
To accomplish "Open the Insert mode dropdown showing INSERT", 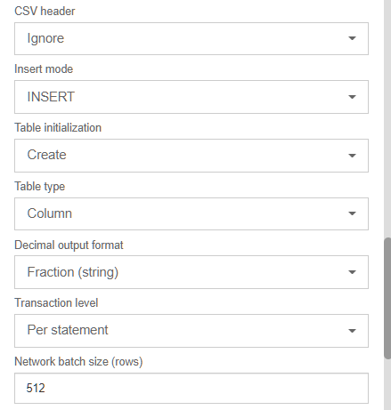I will tap(191, 97).
